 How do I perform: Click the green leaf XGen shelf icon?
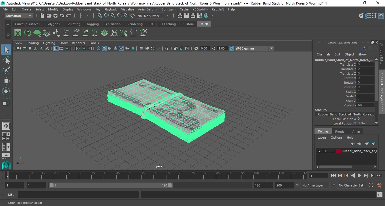(37, 33)
